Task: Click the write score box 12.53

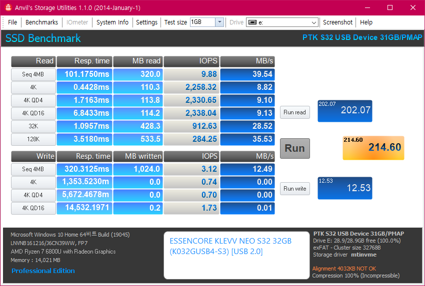Action: [345, 188]
